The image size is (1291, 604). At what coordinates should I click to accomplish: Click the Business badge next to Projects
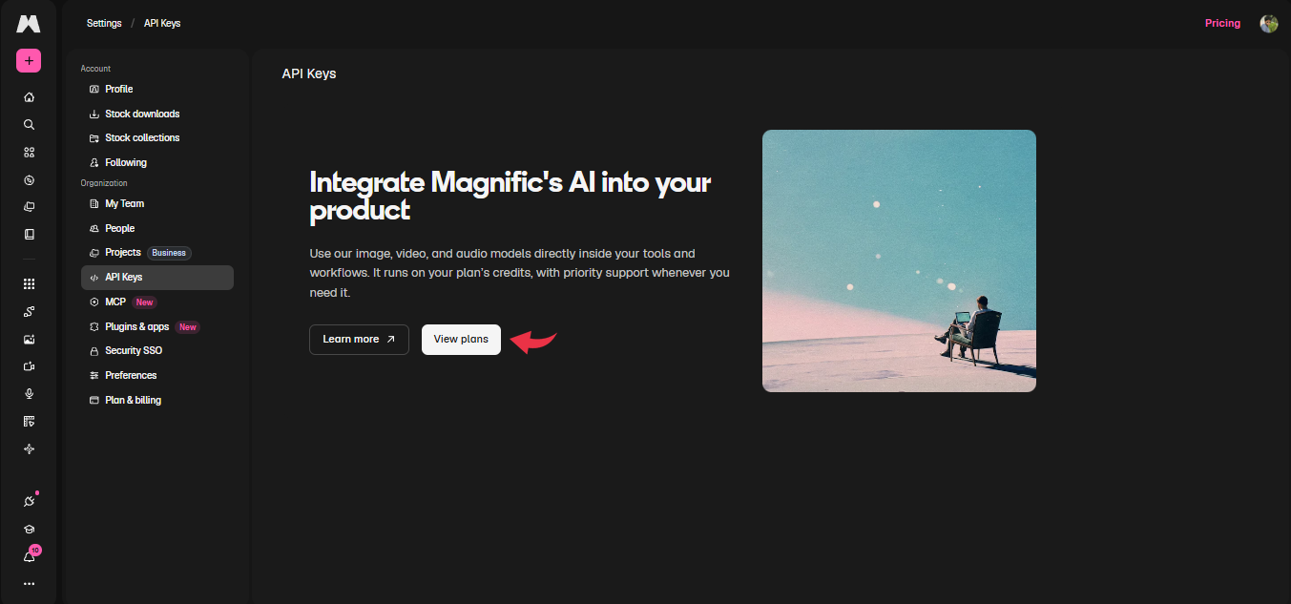point(170,253)
